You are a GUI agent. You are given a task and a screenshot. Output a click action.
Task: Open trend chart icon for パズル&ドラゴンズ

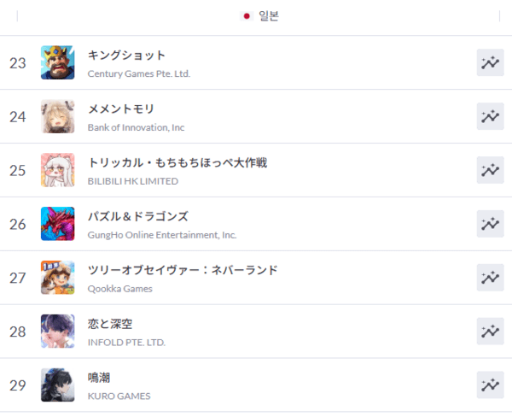point(490,224)
